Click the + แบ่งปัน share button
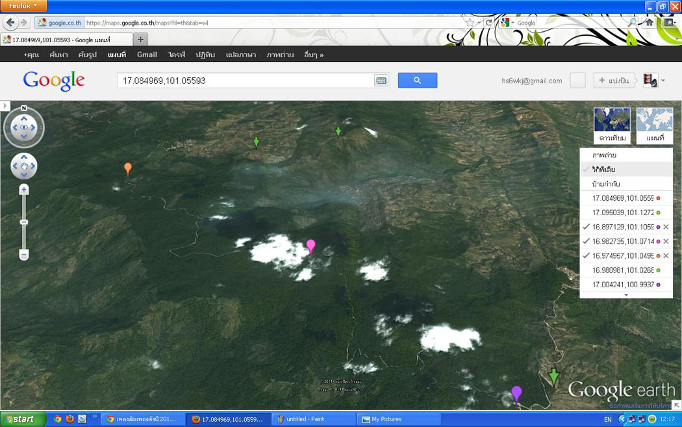This screenshot has height=427, width=682. point(614,81)
